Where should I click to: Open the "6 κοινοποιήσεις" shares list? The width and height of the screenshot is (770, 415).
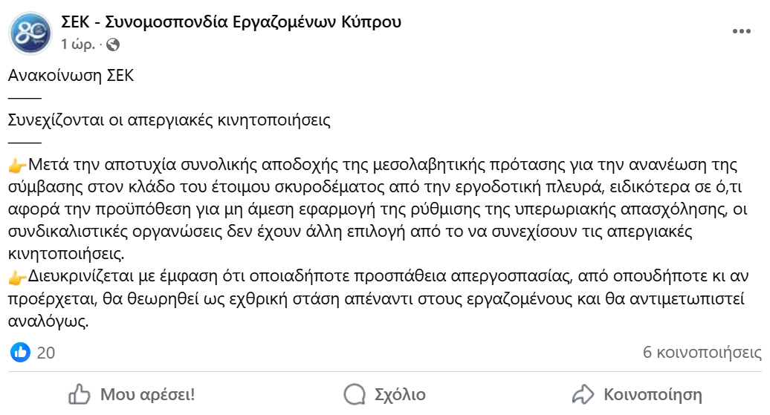(702, 353)
